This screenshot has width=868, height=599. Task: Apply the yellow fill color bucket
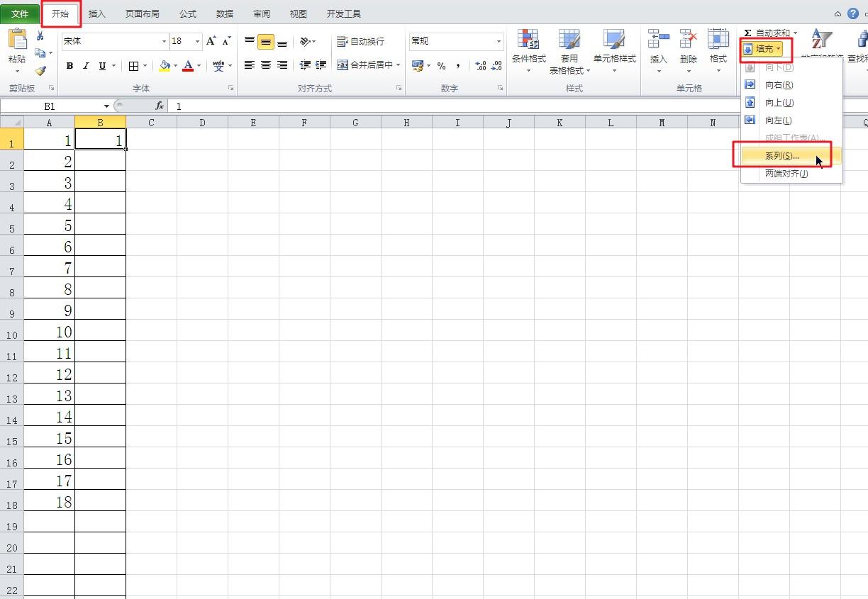(x=165, y=66)
